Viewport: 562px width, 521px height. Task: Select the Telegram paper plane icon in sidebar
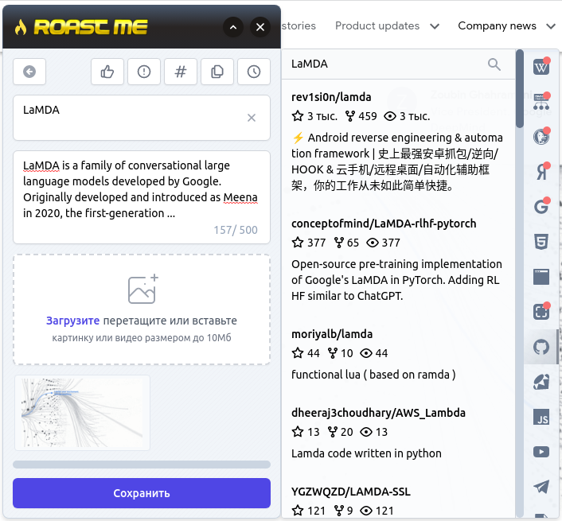[541, 487]
